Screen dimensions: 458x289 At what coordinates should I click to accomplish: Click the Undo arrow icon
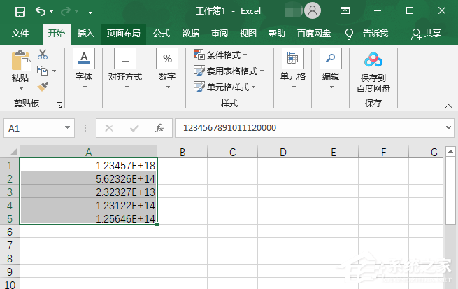[x=41, y=11]
